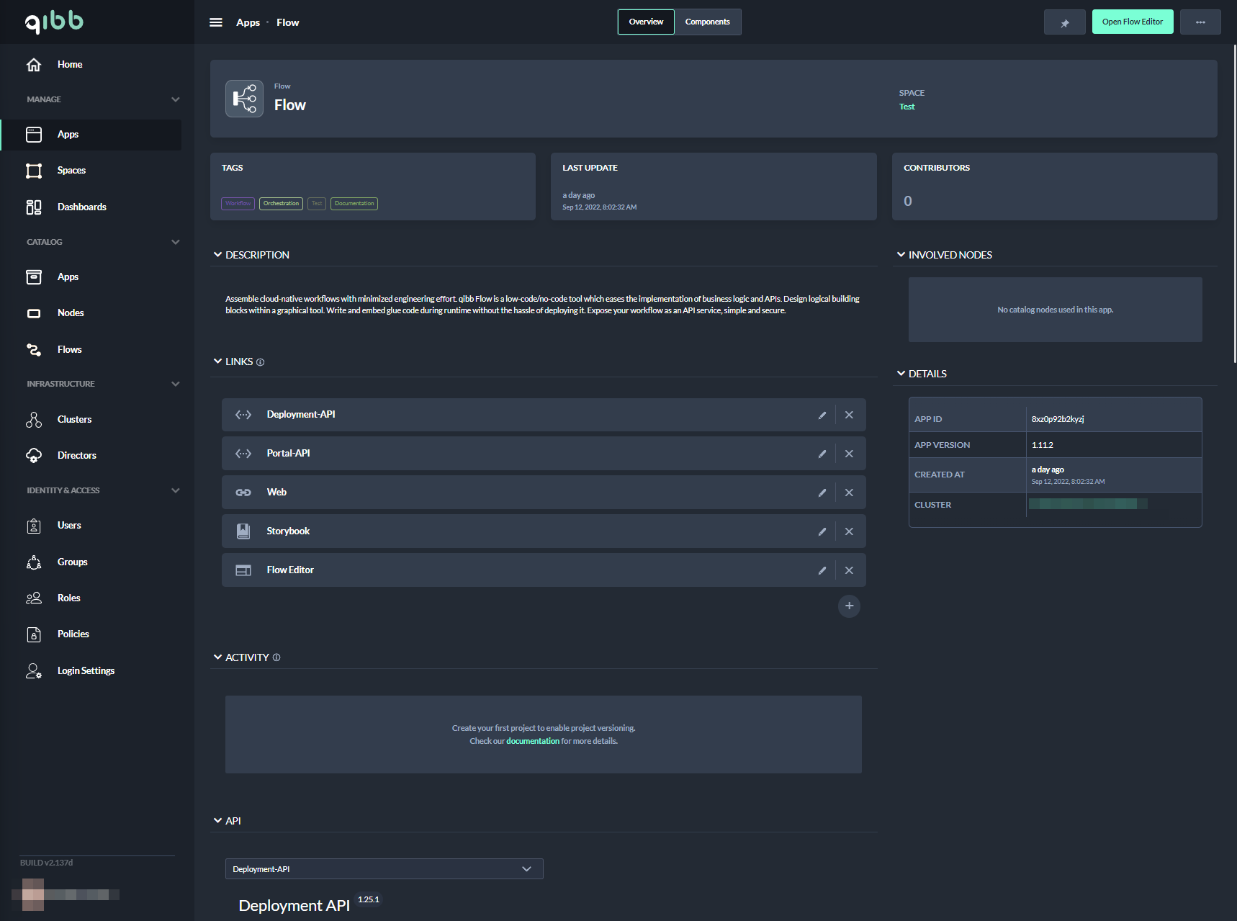Open the Deployment-API dropdown selector
Screen dimensions: 1237x921
click(x=384, y=869)
